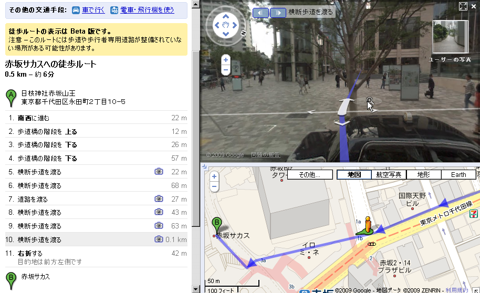Select step 7 道路を渡る
Viewport: 480px width, 293px height.
pos(96,199)
